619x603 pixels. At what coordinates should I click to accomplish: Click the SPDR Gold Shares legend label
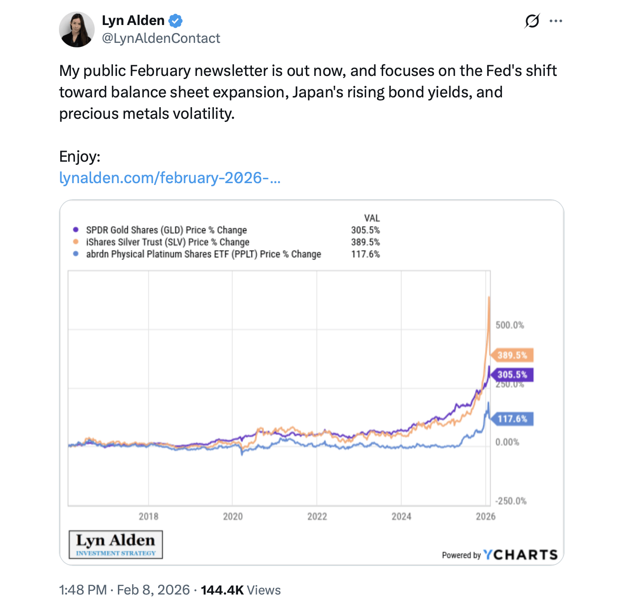coord(166,230)
